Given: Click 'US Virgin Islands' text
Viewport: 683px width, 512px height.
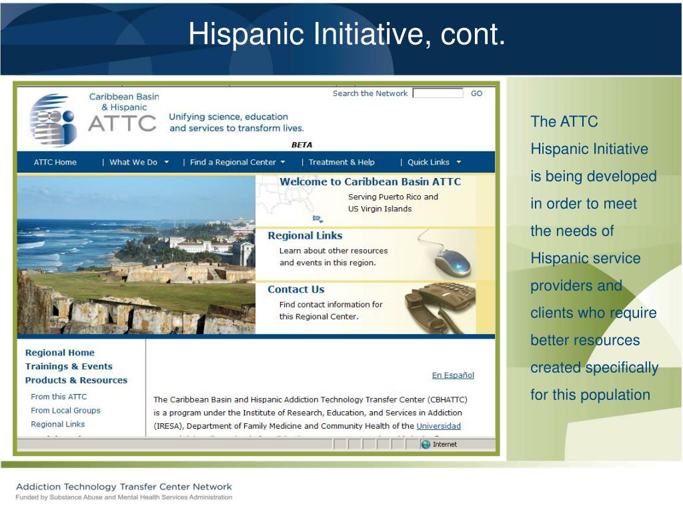Looking at the screenshot, I should [380, 209].
